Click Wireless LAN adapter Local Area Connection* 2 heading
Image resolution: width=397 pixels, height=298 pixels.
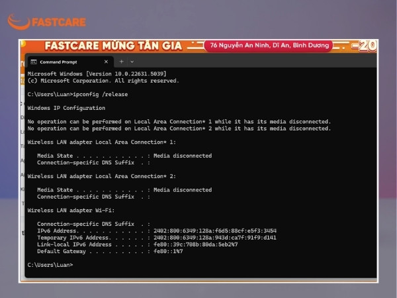[x=101, y=176]
